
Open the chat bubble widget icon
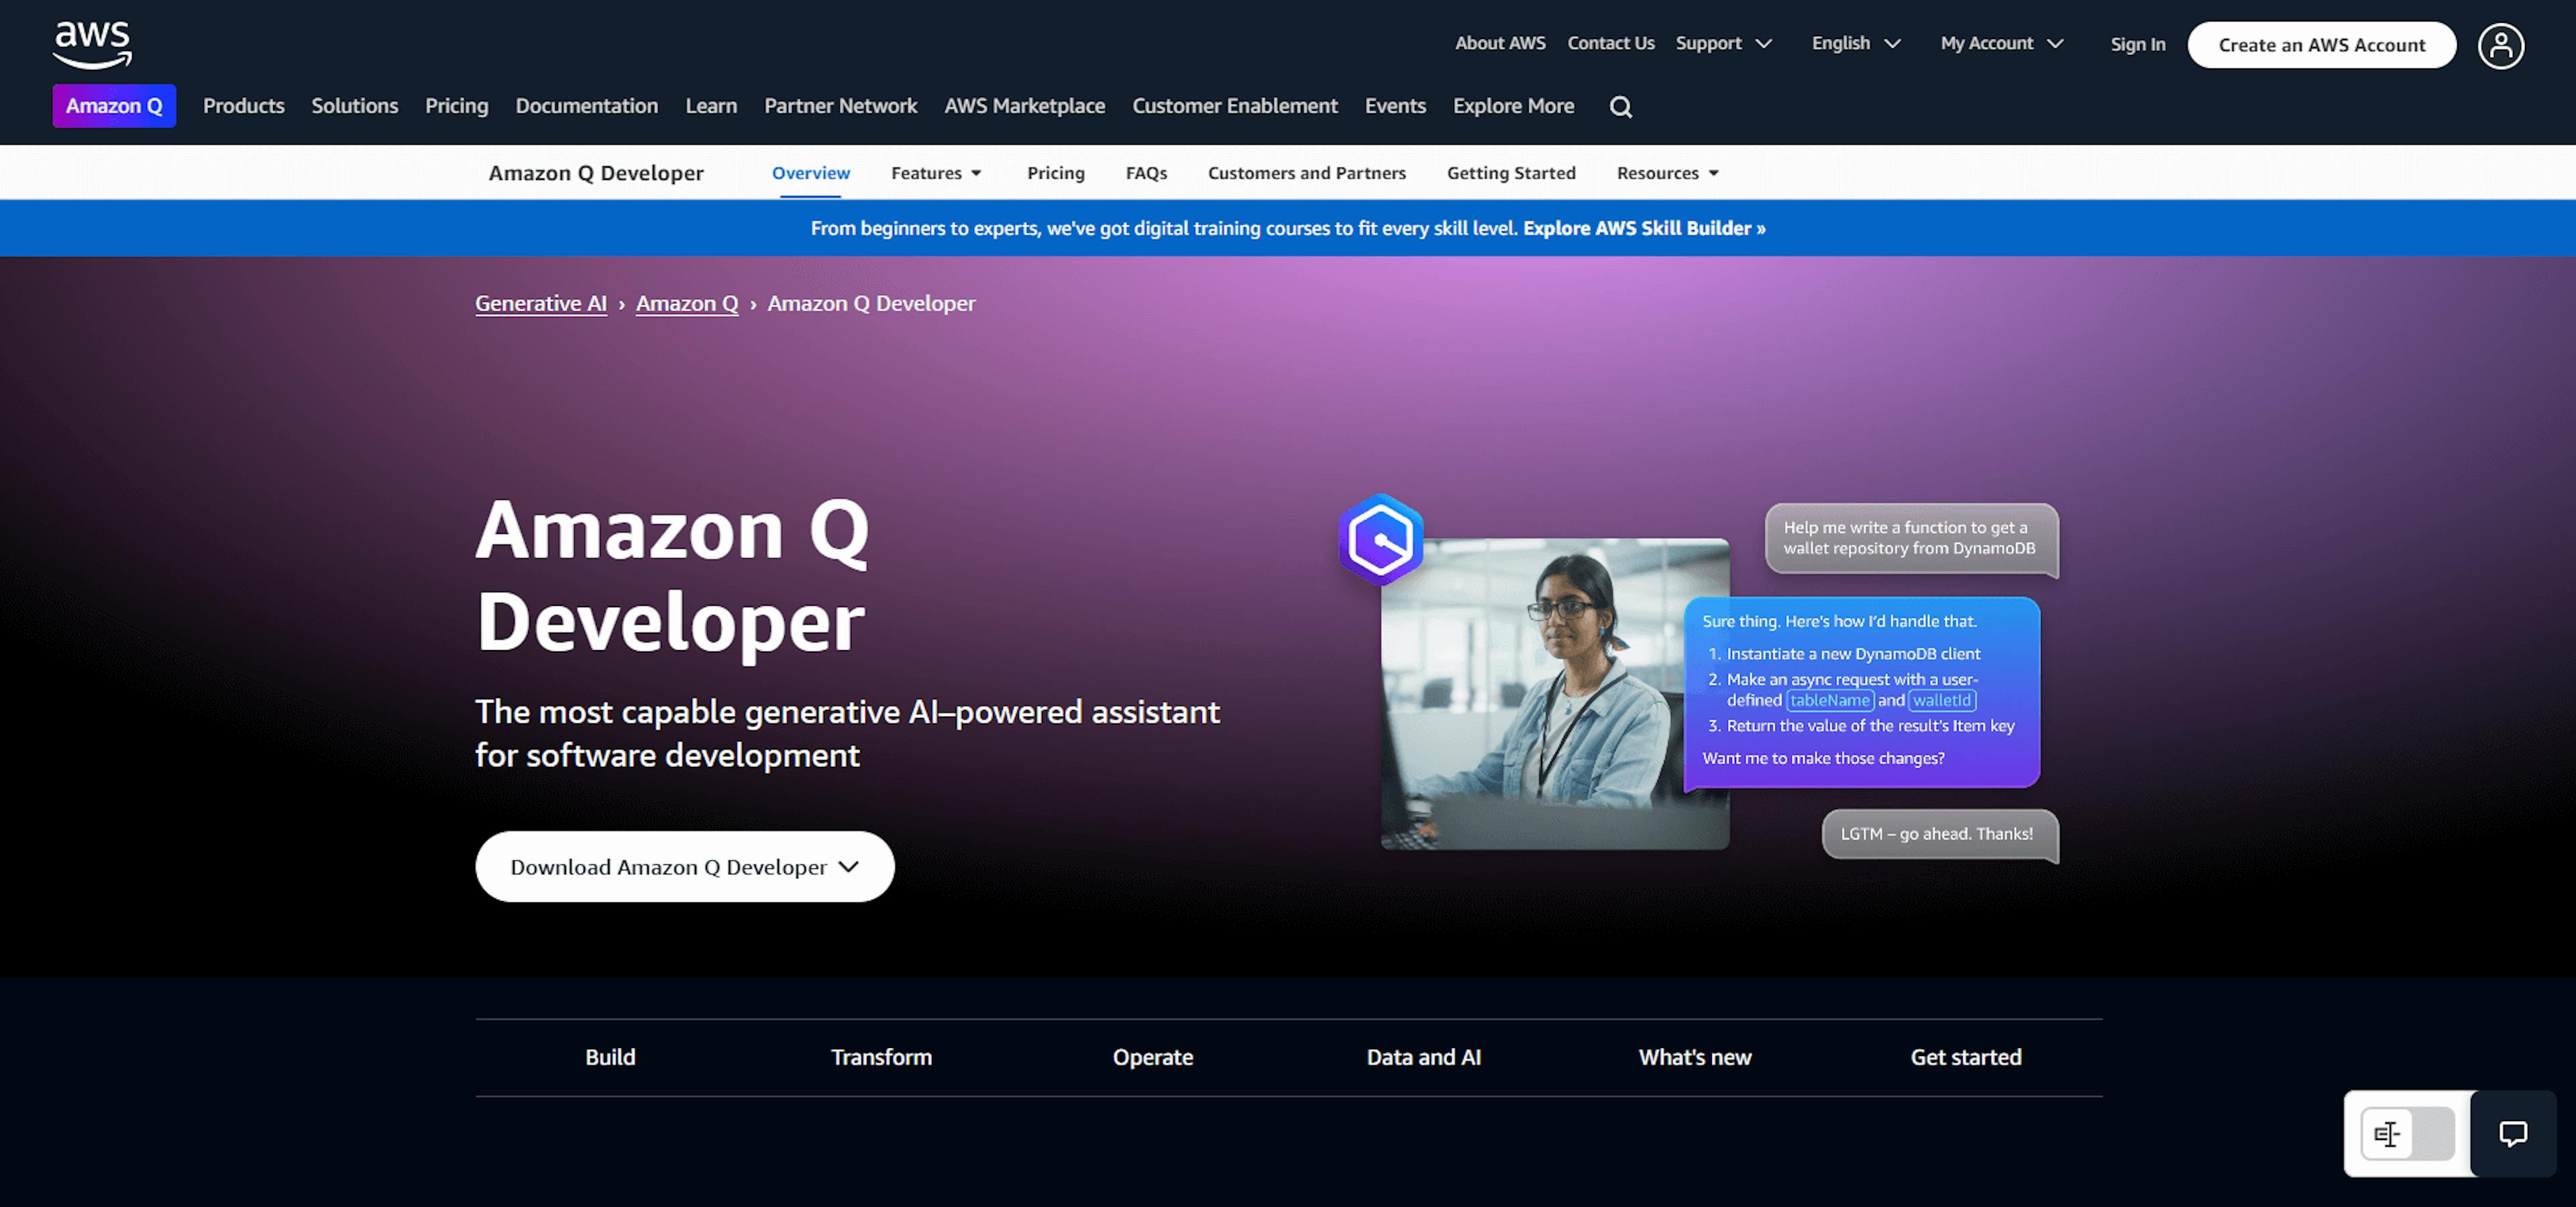click(x=2513, y=1133)
